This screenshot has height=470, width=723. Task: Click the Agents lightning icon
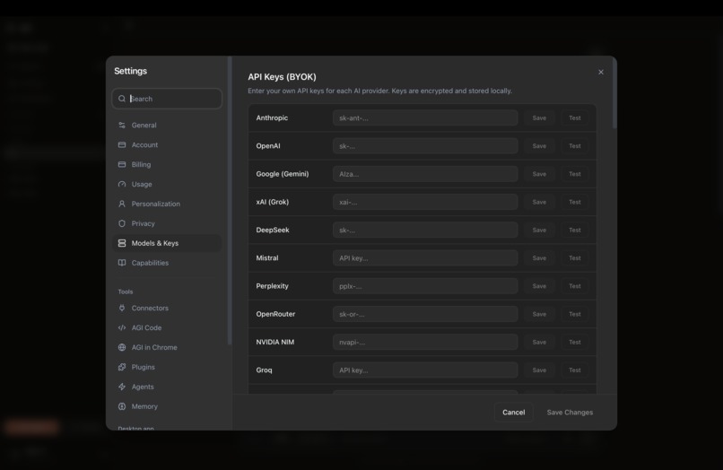click(x=122, y=387)
